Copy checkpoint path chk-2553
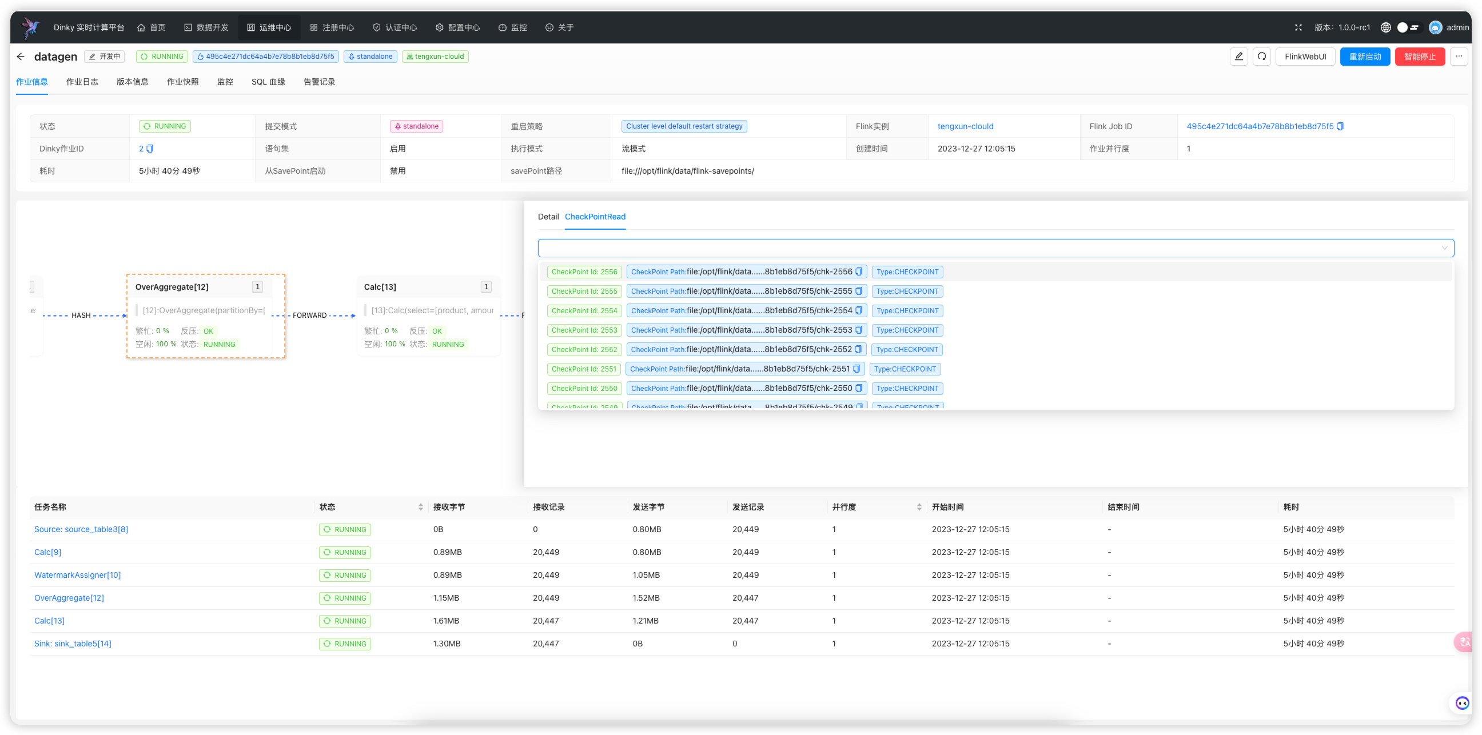Image resolution: width=1482 pixels, height=735 pixels. click(859, 330)
